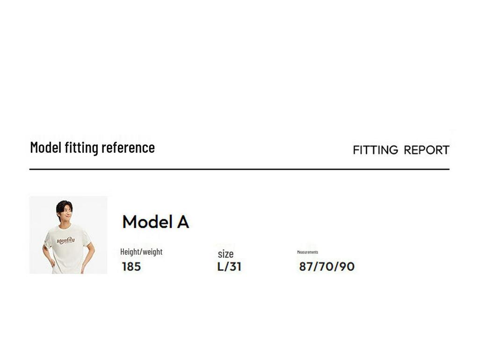
Task: Click the number 90 in the measurements
Action: tap(347, 267)
